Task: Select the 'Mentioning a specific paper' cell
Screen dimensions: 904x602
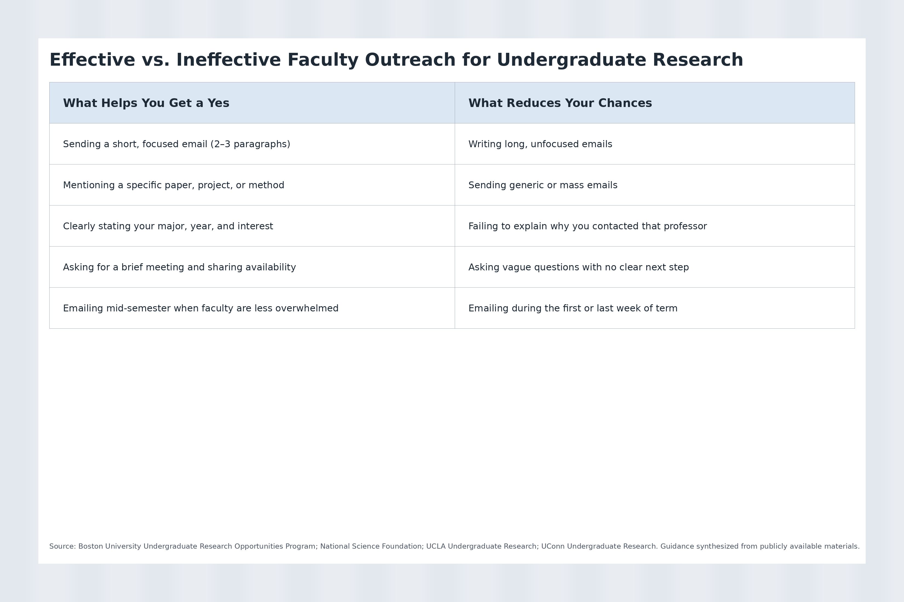Action: click(x=173, y=186)
